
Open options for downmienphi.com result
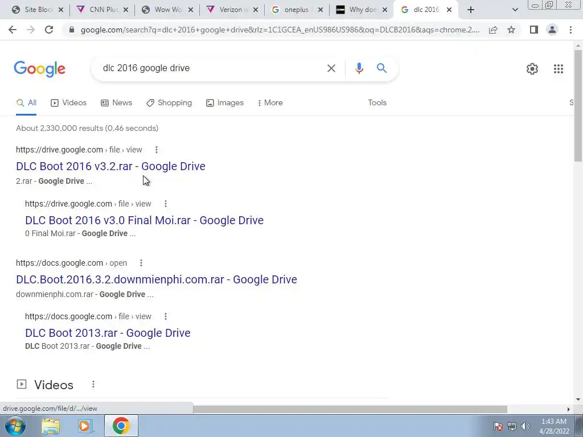pyautogui.click(x=141, y=263)
